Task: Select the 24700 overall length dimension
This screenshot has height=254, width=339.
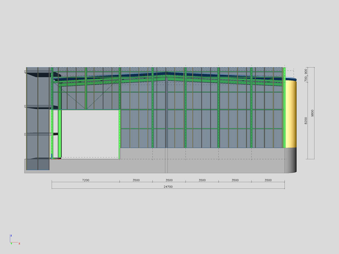Action: click(168, 187)
